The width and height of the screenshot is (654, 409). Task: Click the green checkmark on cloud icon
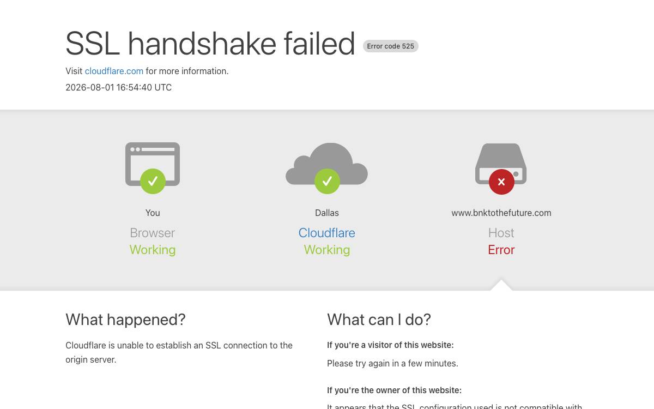point(327,181)
